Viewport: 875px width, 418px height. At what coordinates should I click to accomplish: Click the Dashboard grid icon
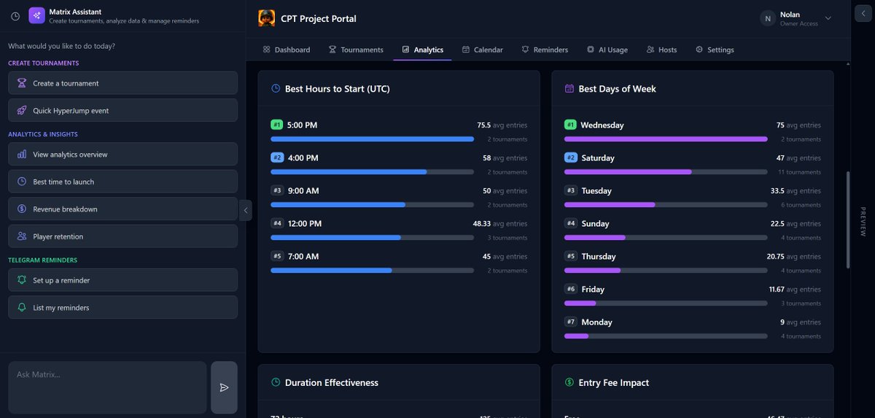[266, 50]
